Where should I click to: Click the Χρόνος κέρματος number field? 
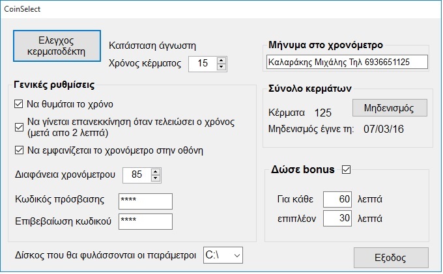(202, 63)
